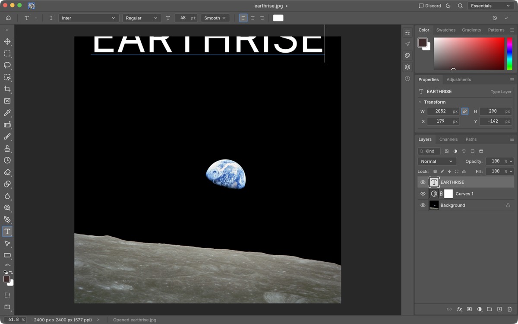The image size is (518, 324).
Task: Add layer mask icon
Action: pyautogui.click(x=469, y=309)
